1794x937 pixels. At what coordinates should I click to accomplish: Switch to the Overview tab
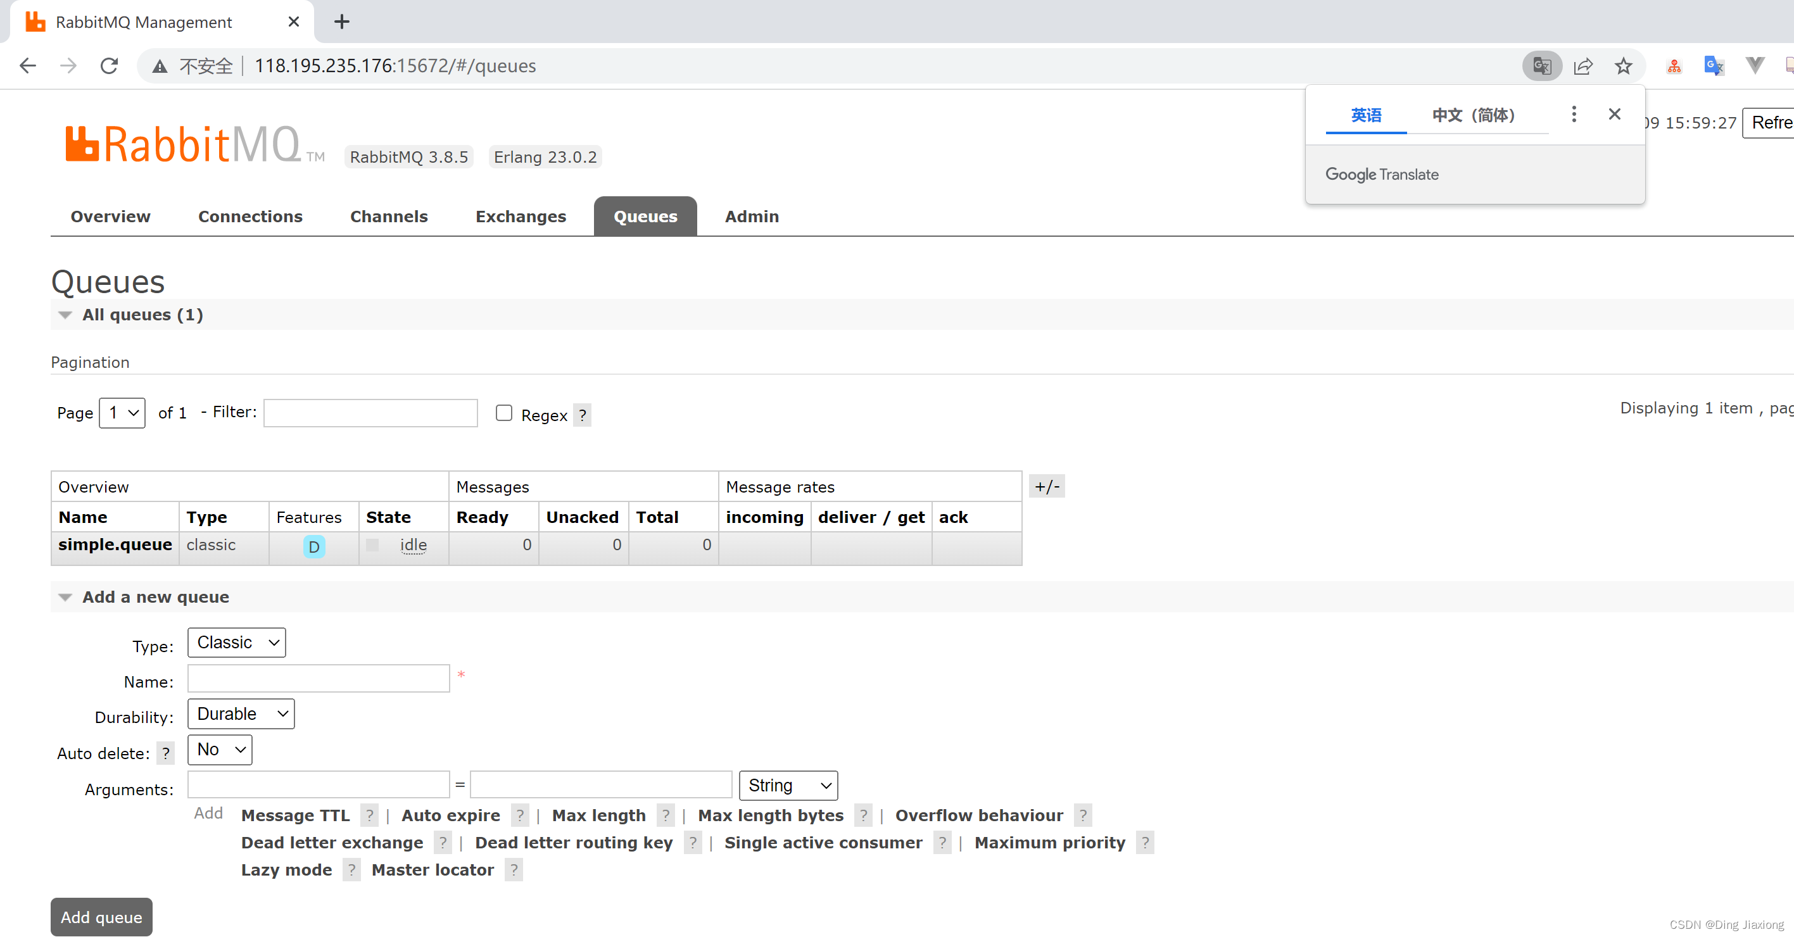[x=110, y=217]
